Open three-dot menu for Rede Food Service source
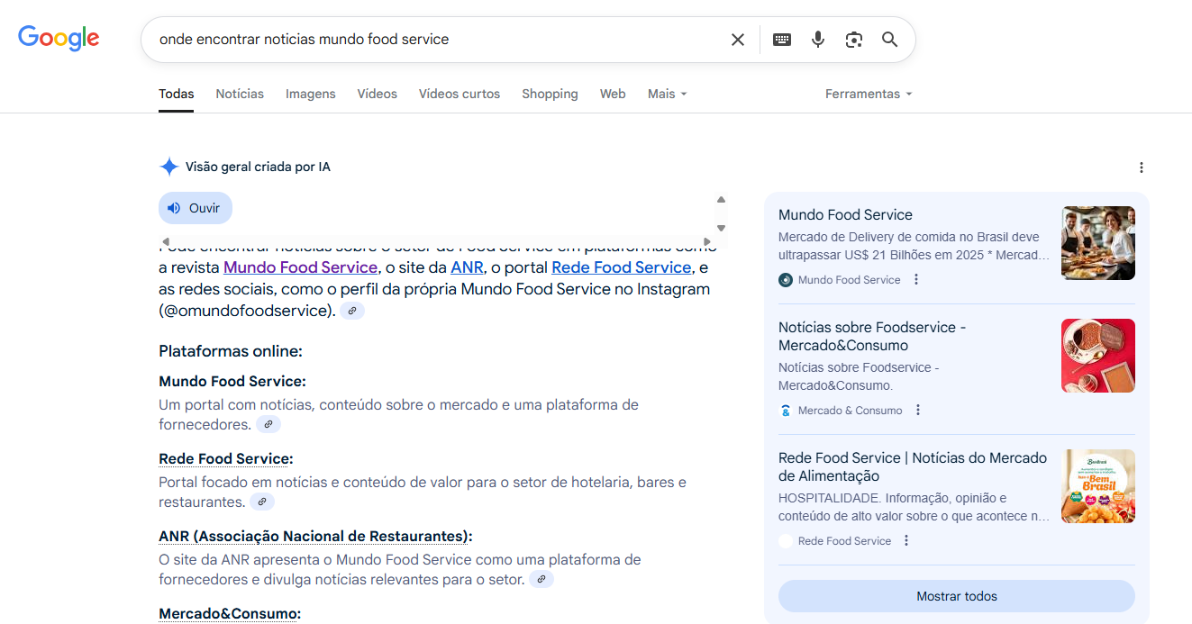The width and height of the screenshot is (1192, 624). 906,540
